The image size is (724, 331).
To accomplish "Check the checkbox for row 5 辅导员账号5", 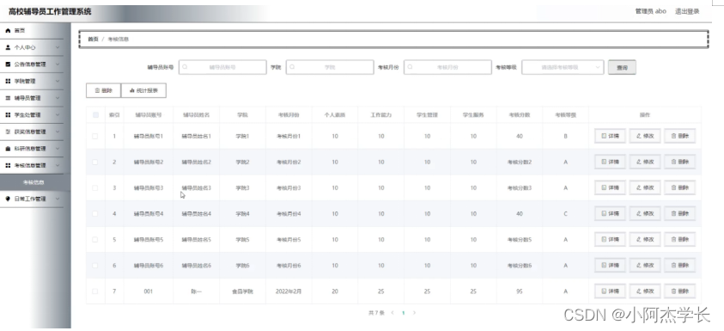I will [x=95, y=240].
